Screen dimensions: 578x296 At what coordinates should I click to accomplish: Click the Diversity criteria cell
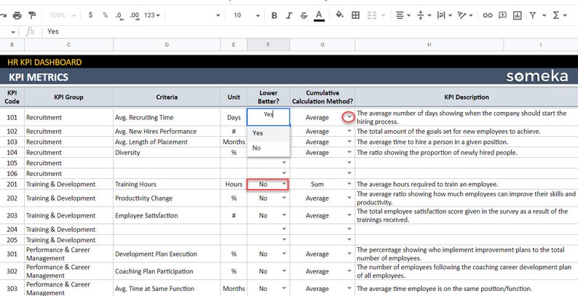pos(167,153)
